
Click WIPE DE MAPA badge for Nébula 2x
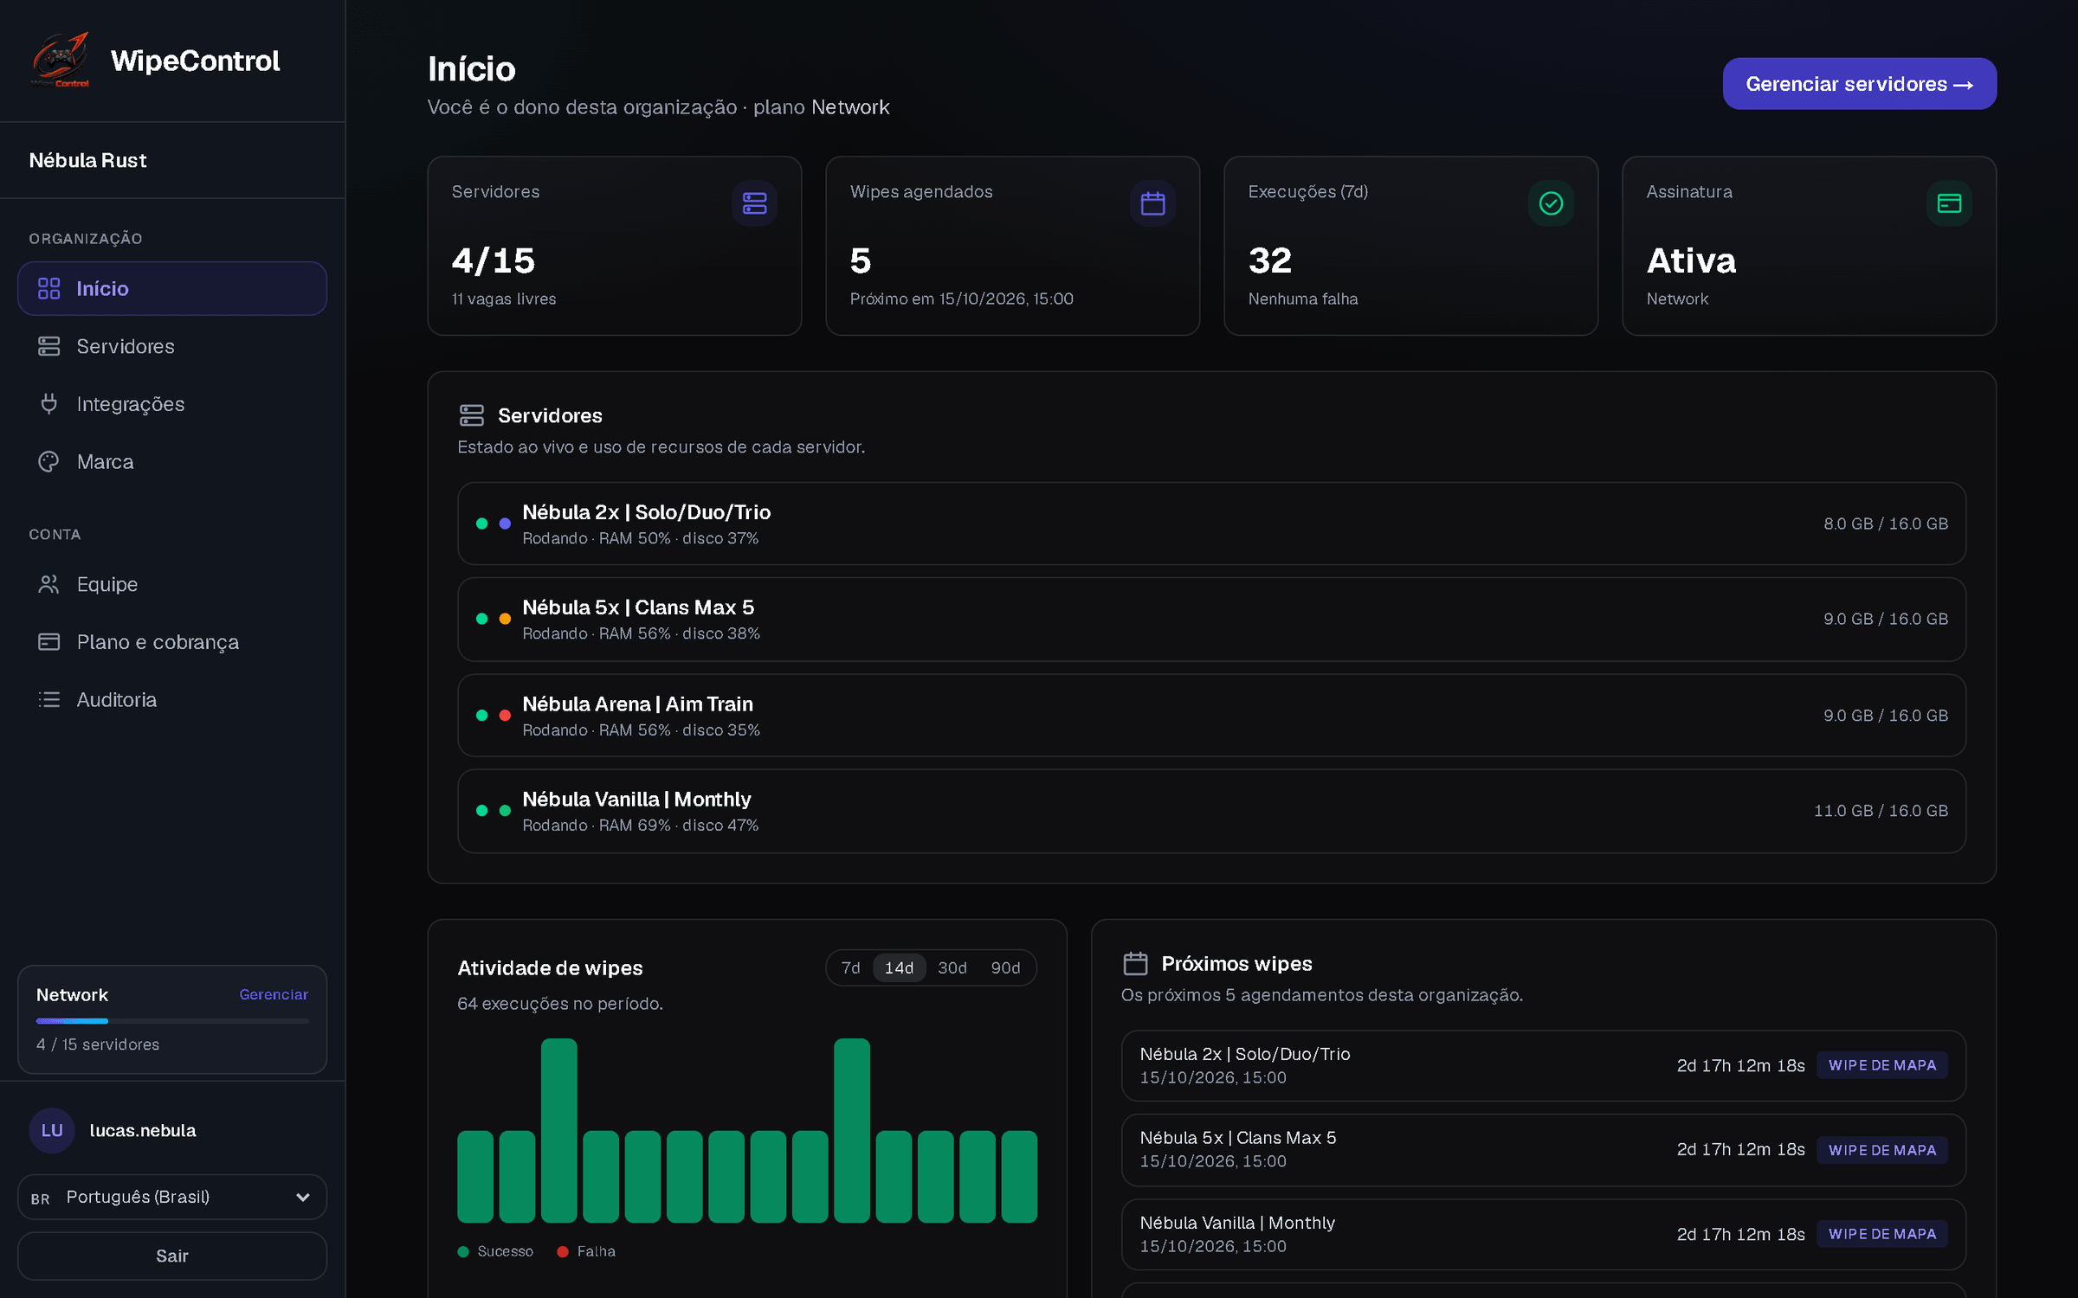(1882, 1065)
